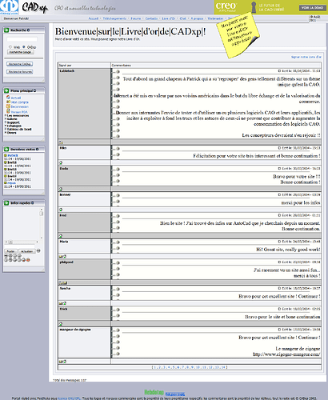The image size is (328, 400).
Task: Open visitor Patrick's profile link
Action: point(13,155)
